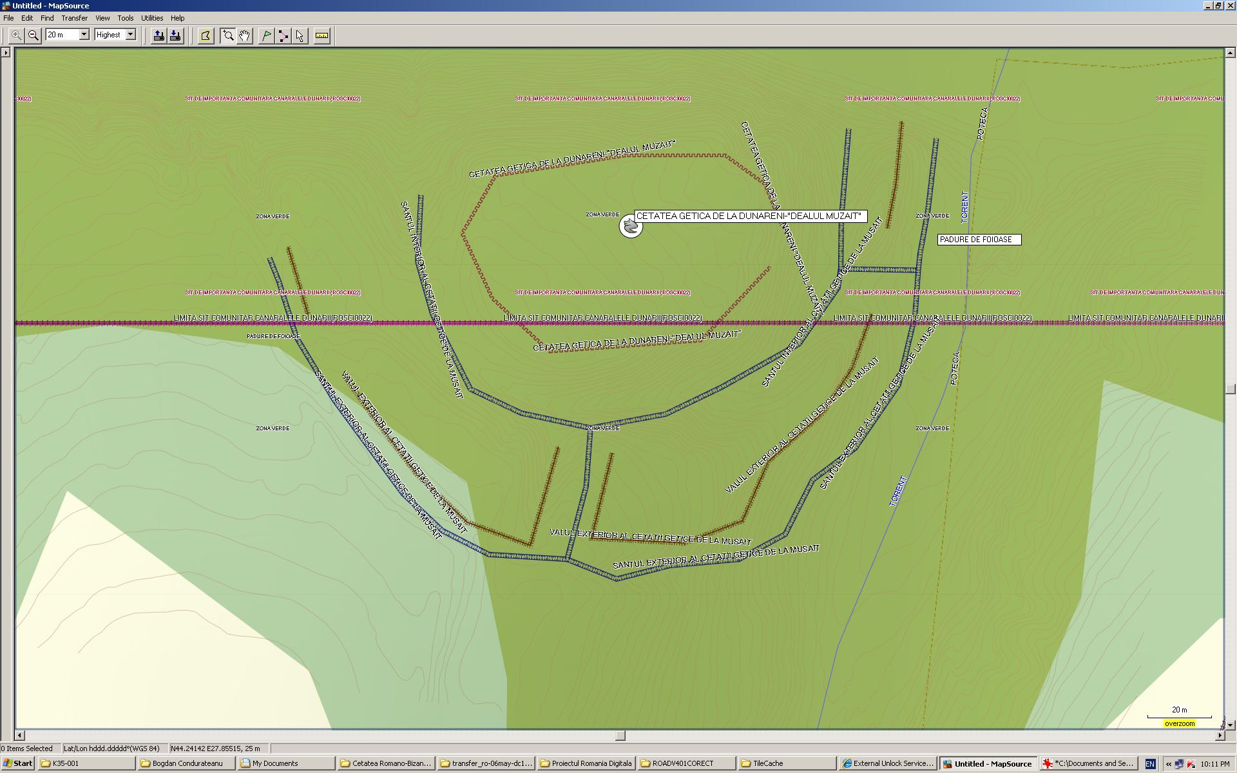
Task: Click the 0 Items Selected status text
Action: (27, 749)
